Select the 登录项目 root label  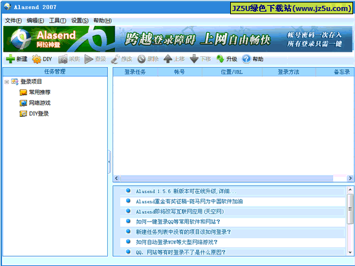coord(31,81)
